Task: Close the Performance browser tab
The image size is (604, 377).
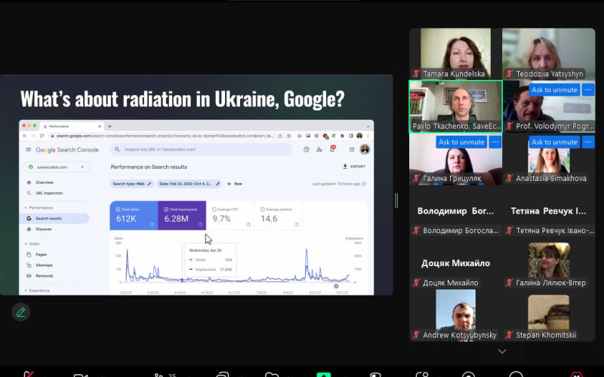Action: 100,126
